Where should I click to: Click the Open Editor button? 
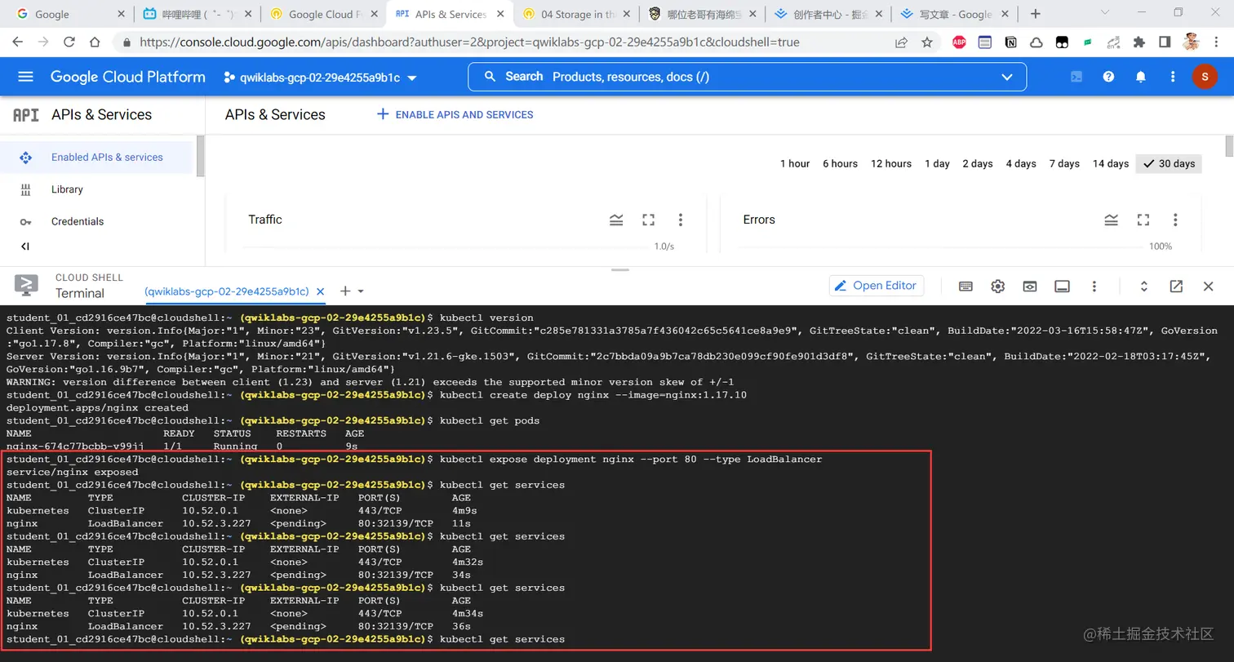click(877, 286)
